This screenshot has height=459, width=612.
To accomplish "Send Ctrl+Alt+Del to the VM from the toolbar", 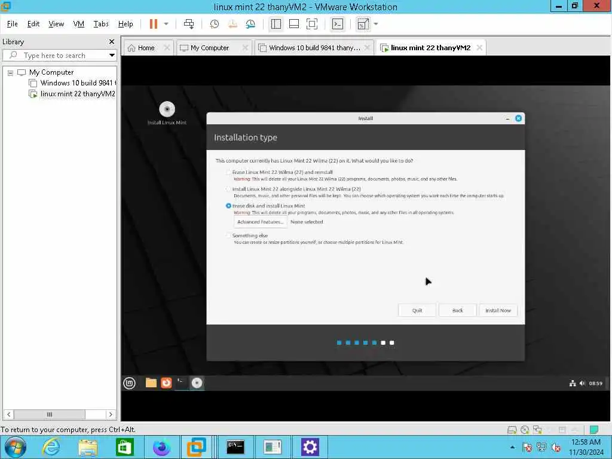I will [x=189, y=24].
